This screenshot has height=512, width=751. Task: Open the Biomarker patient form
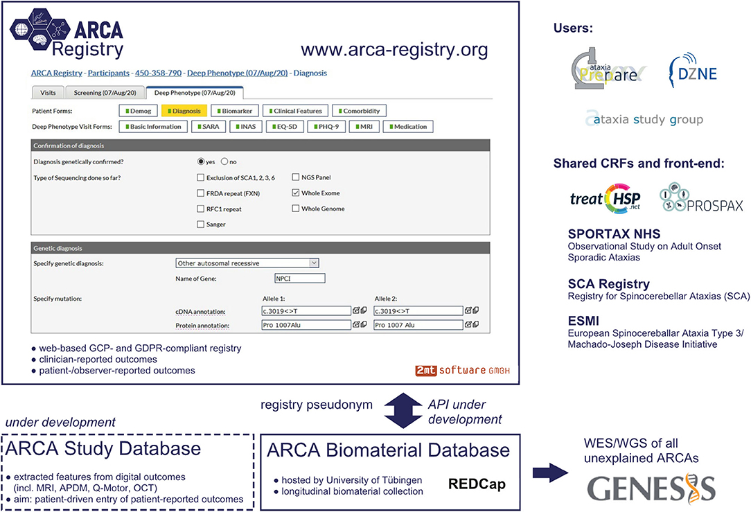(235, 111)
